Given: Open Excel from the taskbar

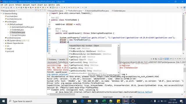Looking at the screenshot, I should coord(104,101).
